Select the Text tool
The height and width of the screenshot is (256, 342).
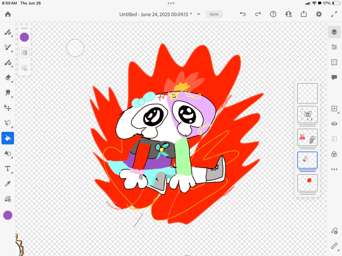(x=8, y=168)
